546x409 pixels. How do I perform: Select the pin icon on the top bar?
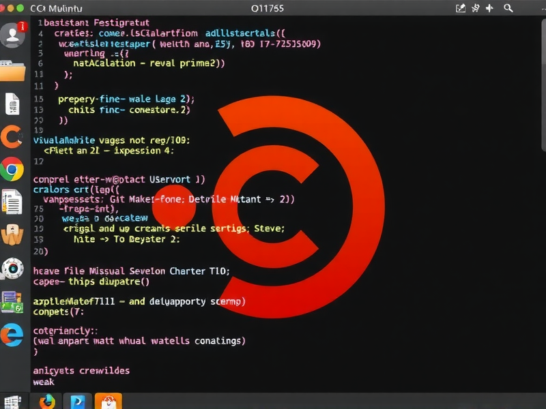tap(489, 8)
